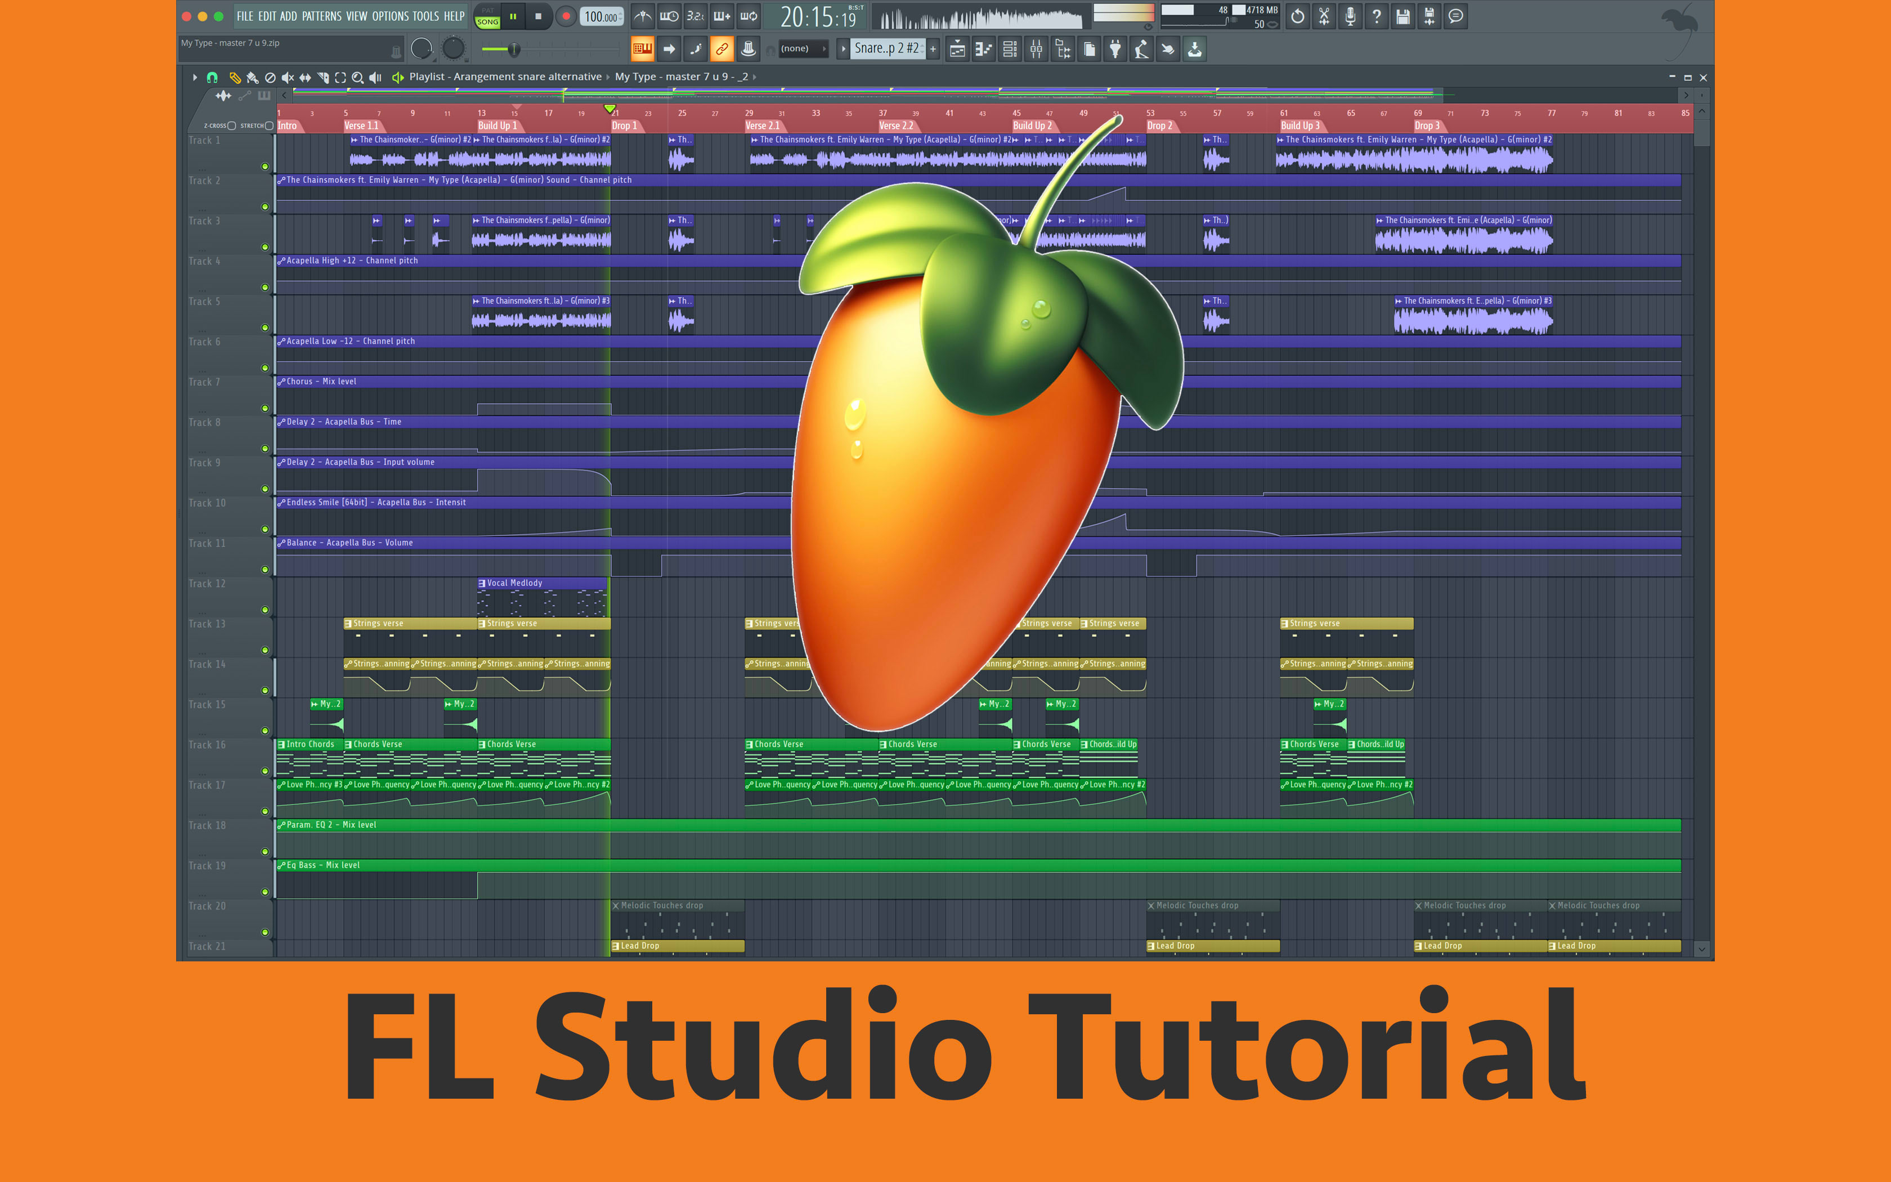Open the OPTIONS menu

390,16
